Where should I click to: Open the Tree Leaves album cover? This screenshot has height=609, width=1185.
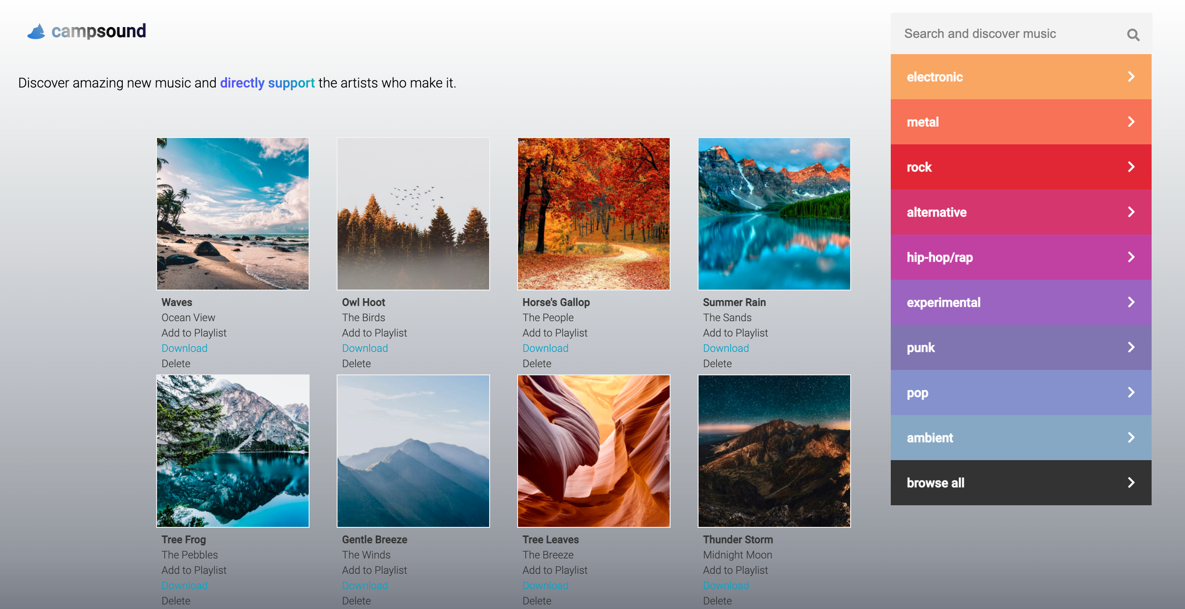coord(593,451)
